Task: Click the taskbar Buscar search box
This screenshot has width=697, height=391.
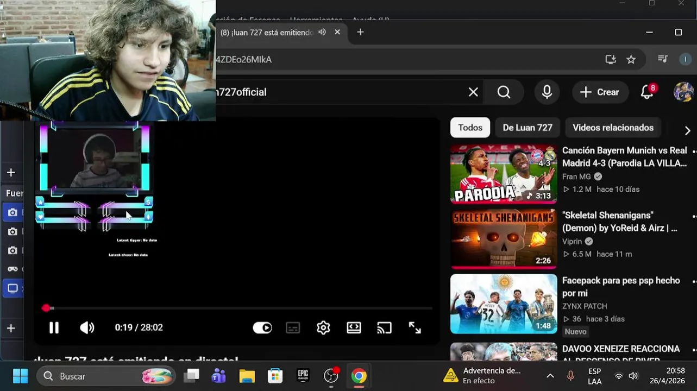Action: pos(106,376)
